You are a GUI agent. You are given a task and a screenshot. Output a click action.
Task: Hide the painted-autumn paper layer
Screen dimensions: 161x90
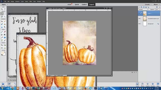coord(139,18)
